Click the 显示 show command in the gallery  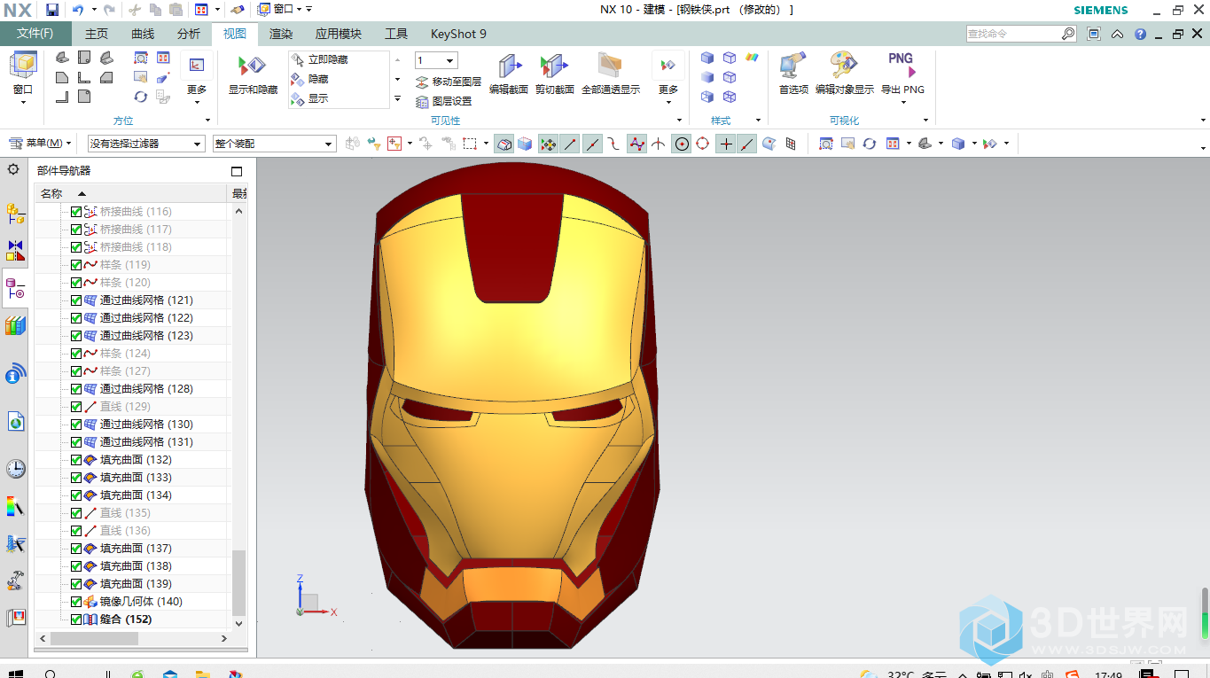point(309,98)
